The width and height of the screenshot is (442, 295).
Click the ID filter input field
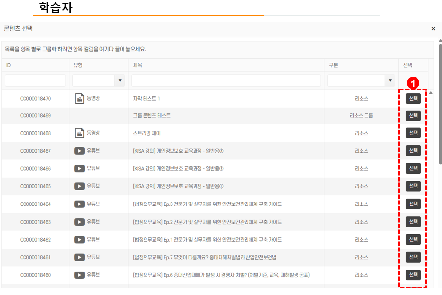(x=35, y=80)
